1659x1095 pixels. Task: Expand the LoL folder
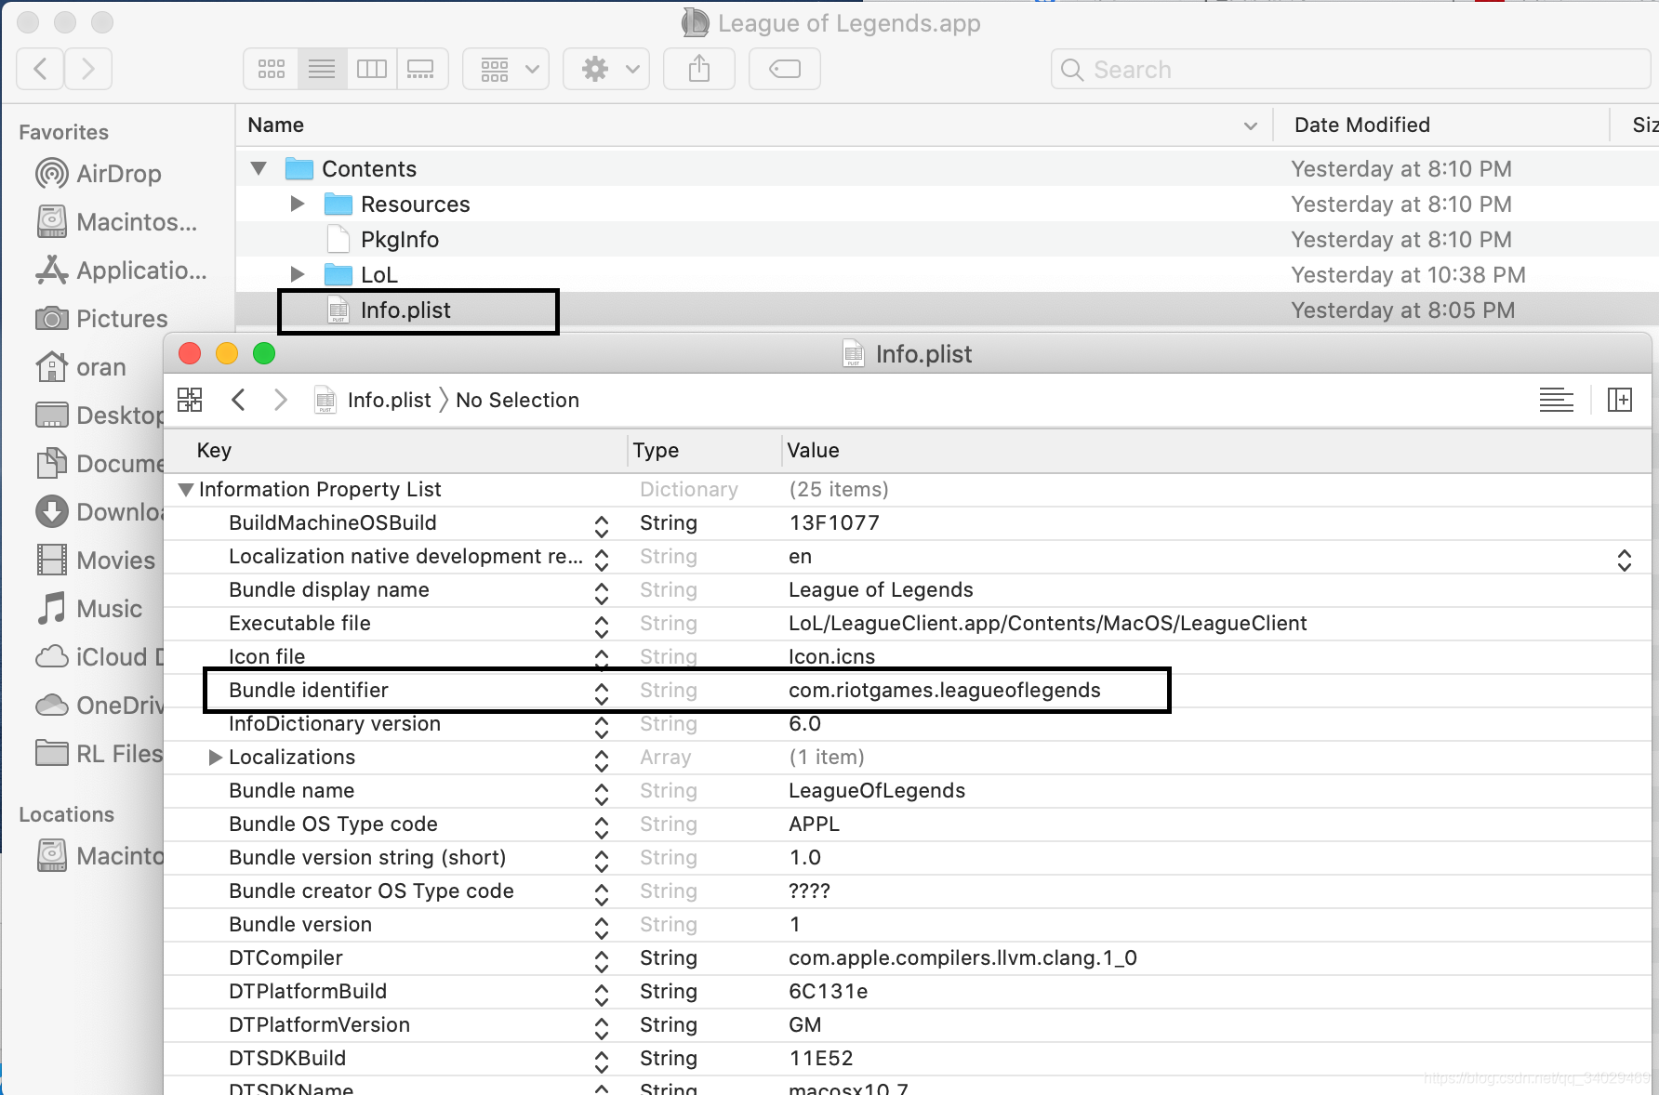[x=298, y=274]
